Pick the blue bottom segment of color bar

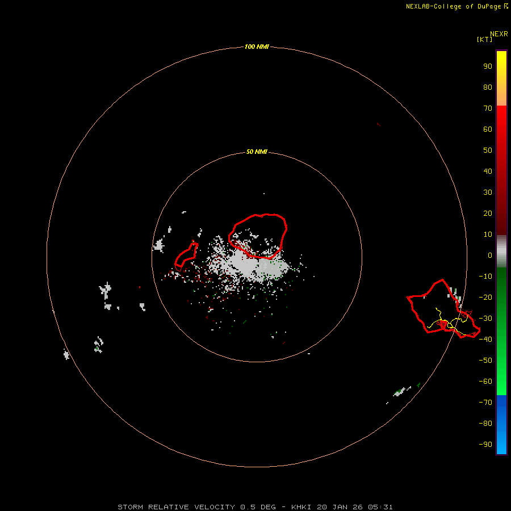click(501, 424)
